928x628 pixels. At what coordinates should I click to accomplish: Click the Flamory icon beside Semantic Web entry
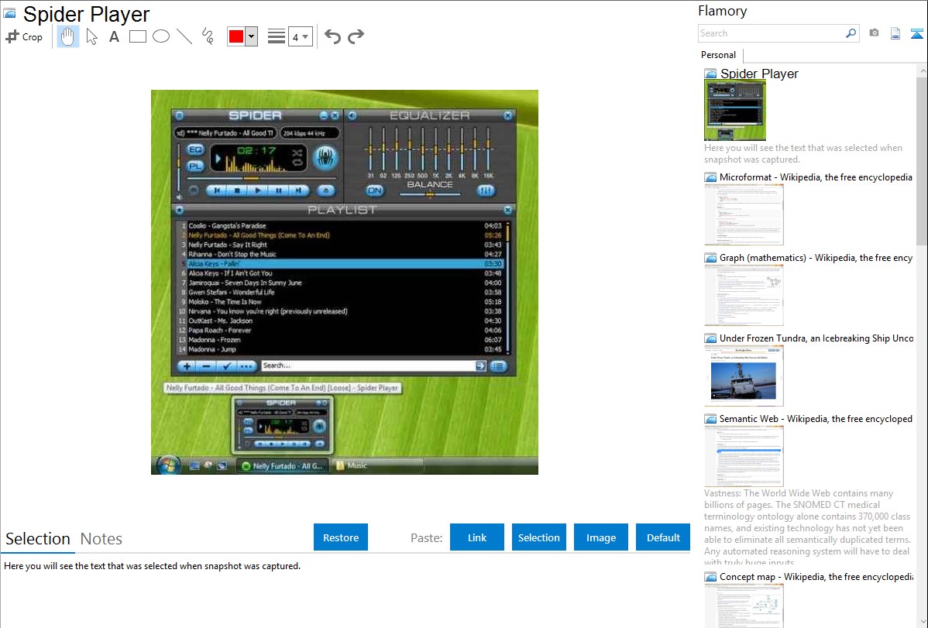click(710, 419)
